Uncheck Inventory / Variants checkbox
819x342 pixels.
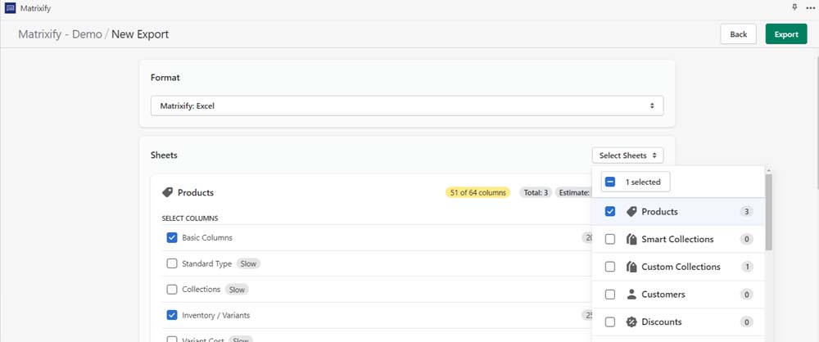point(172,315)
